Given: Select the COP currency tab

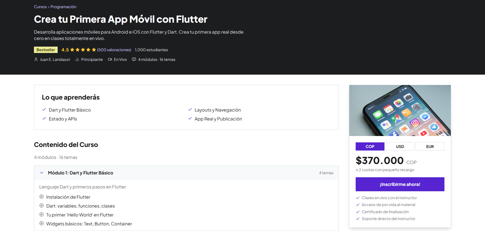Looking at the screenshot, I should click(x=370, y=146).
